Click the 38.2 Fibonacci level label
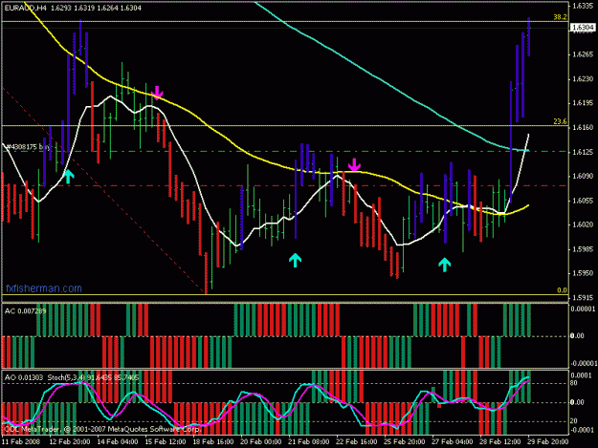Viewport: 598px width, 448px height. pos(560,17)
